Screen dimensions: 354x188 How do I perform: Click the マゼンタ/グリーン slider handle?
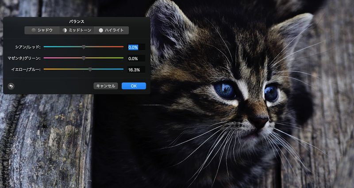coord(84,58)
